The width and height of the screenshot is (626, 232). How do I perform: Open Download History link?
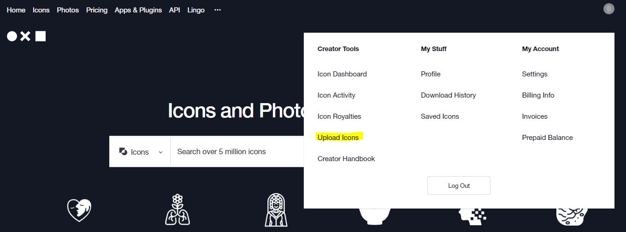(449, 95)
